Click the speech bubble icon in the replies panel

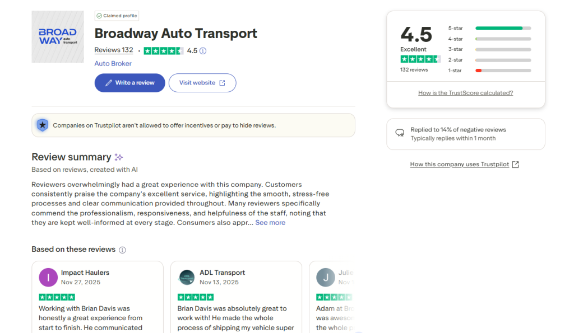pos(400,133)
